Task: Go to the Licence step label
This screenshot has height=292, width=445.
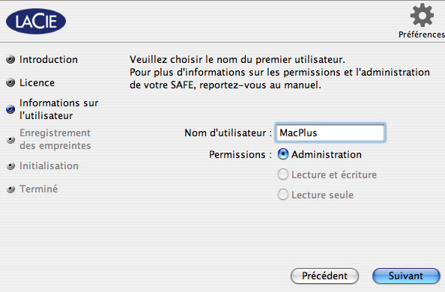Action: pos(37,83)
